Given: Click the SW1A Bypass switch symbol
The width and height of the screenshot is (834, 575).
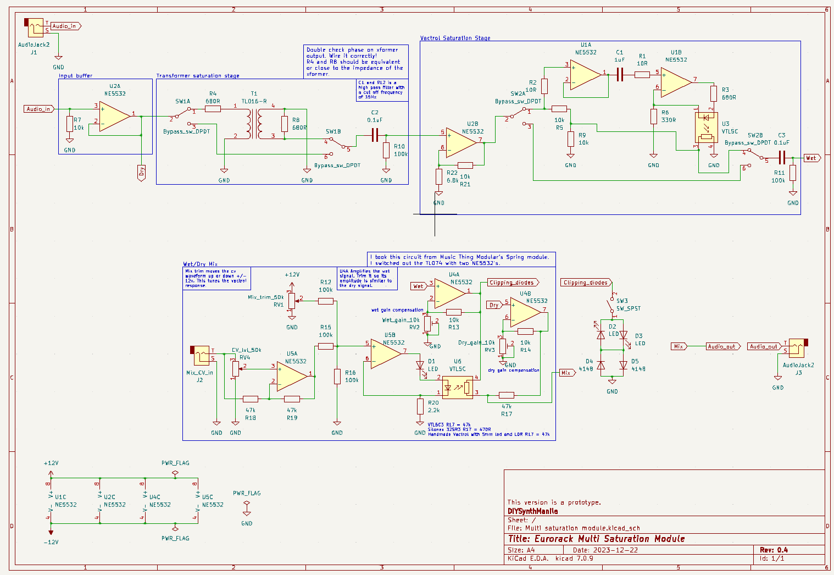Looking at the screenshot, I should 183,117.
